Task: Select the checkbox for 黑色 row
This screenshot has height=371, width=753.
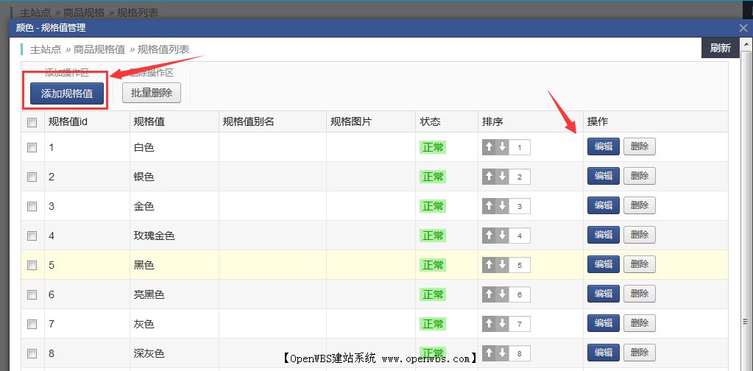Action: tap(32, 265)
